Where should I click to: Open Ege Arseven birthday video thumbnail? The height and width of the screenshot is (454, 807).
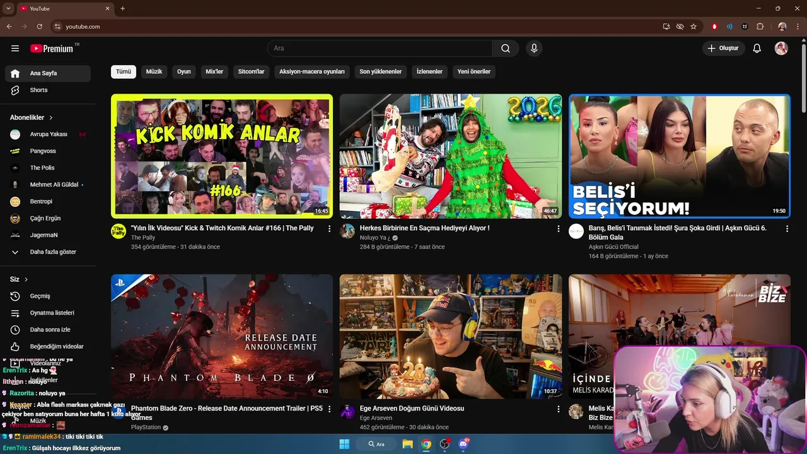point(451,337)
